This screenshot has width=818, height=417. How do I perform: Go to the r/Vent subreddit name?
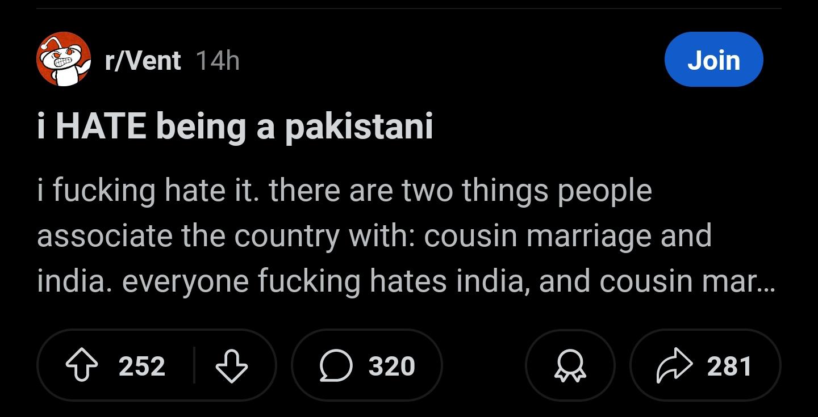(143, 61)
